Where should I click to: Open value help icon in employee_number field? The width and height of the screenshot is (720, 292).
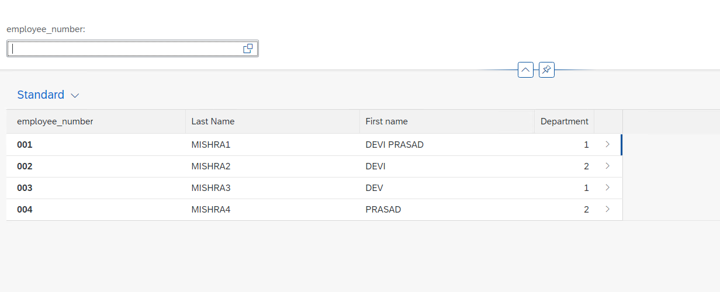pyautogui.click(x=248, y=49)
